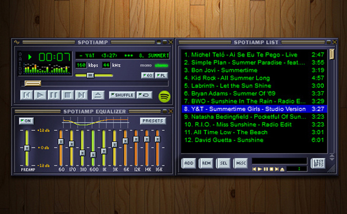Click the Spotiamp menu icon in the title bar
Viewport: 347px width, 214px height.
point(17,42)
